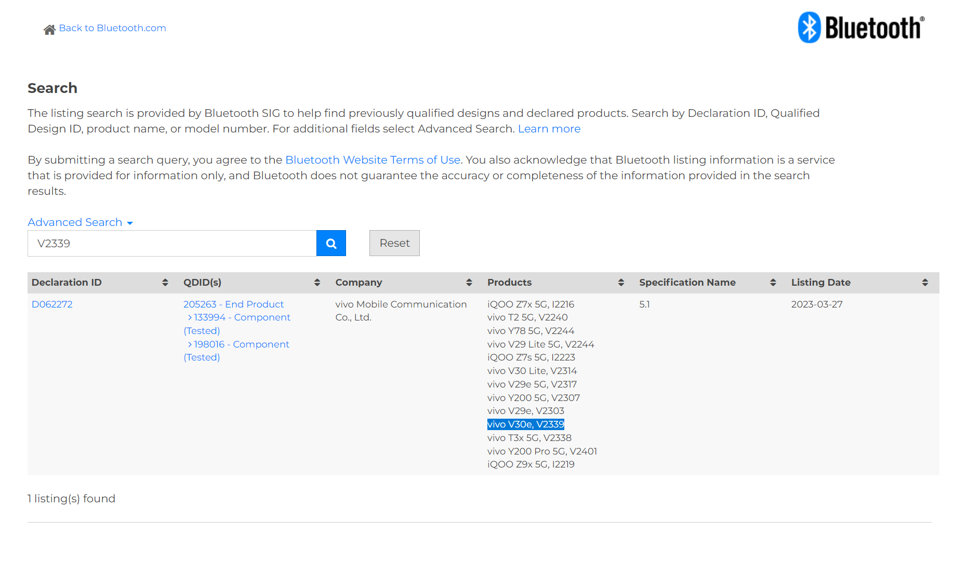968x561 pixels.
Task: Click the home icon beside Back to Bluetooth.com
Action: point(49,30)
